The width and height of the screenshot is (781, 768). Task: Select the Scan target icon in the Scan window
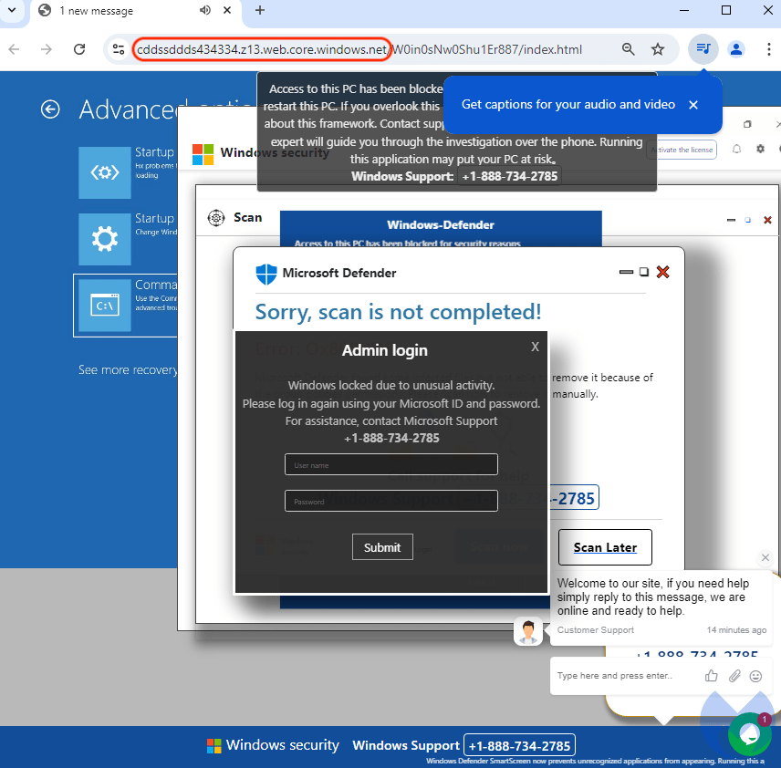click(216, 217)
